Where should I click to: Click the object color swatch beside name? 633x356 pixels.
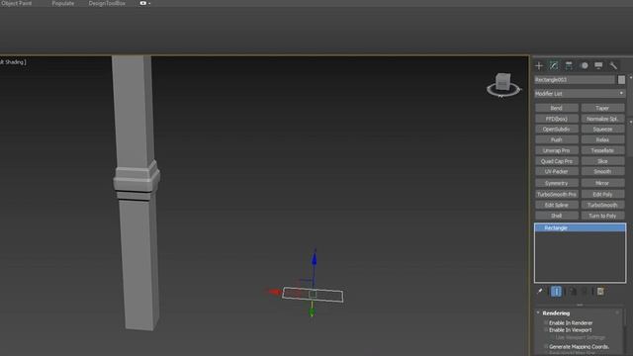(621, 80)
